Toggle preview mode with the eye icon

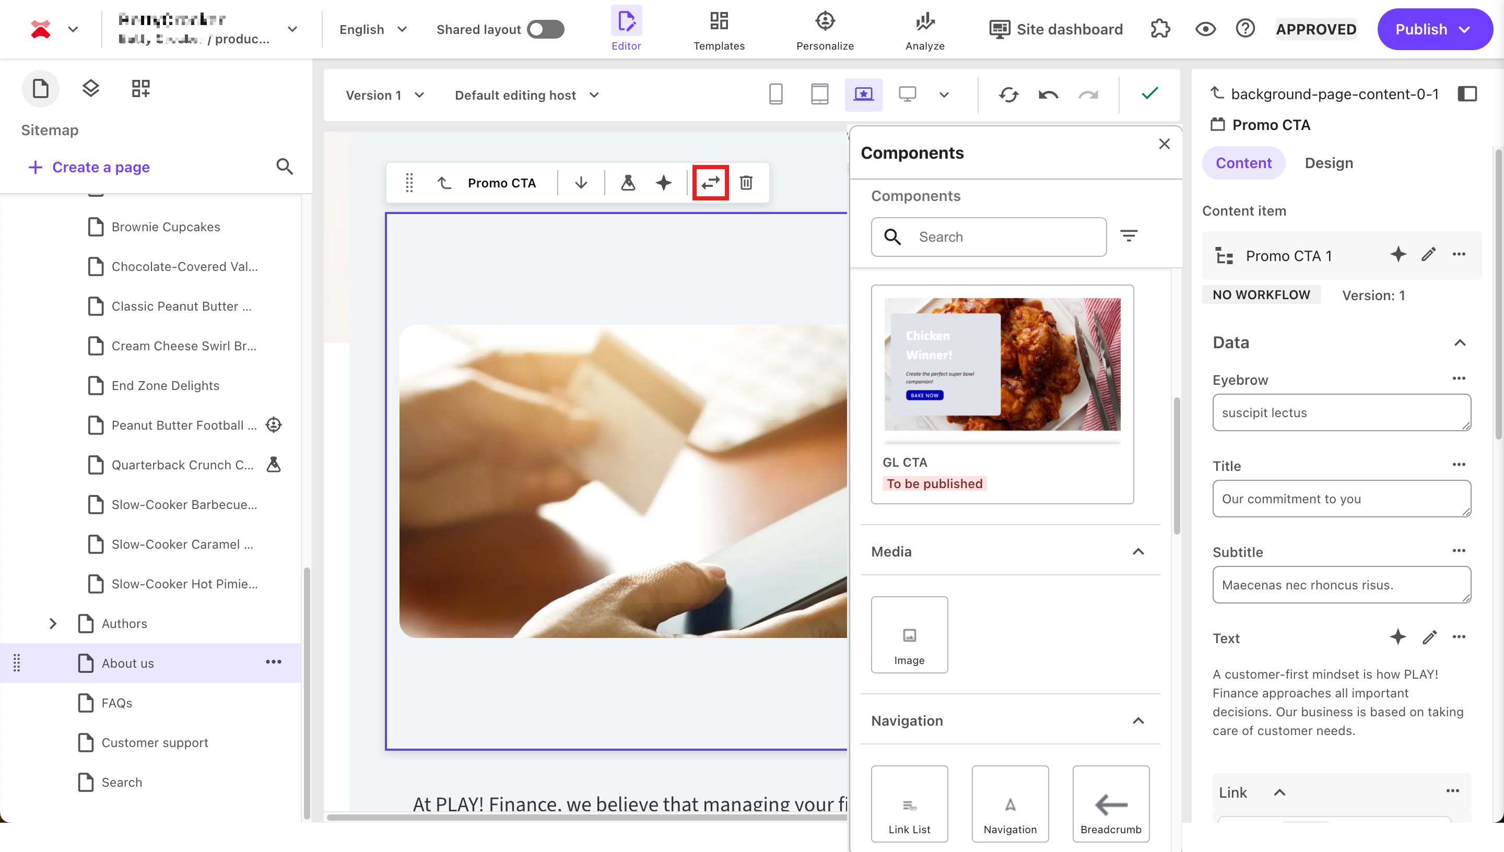[x=1205, y=29]
